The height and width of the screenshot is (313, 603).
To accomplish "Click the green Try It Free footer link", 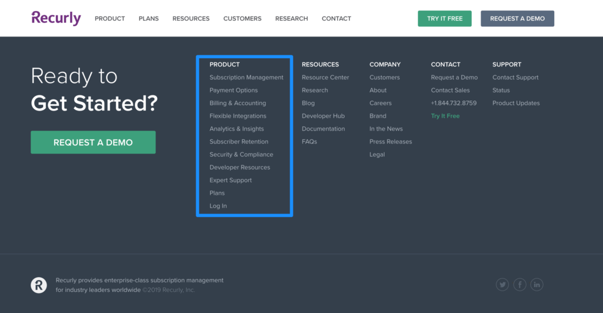I will 445,116.
